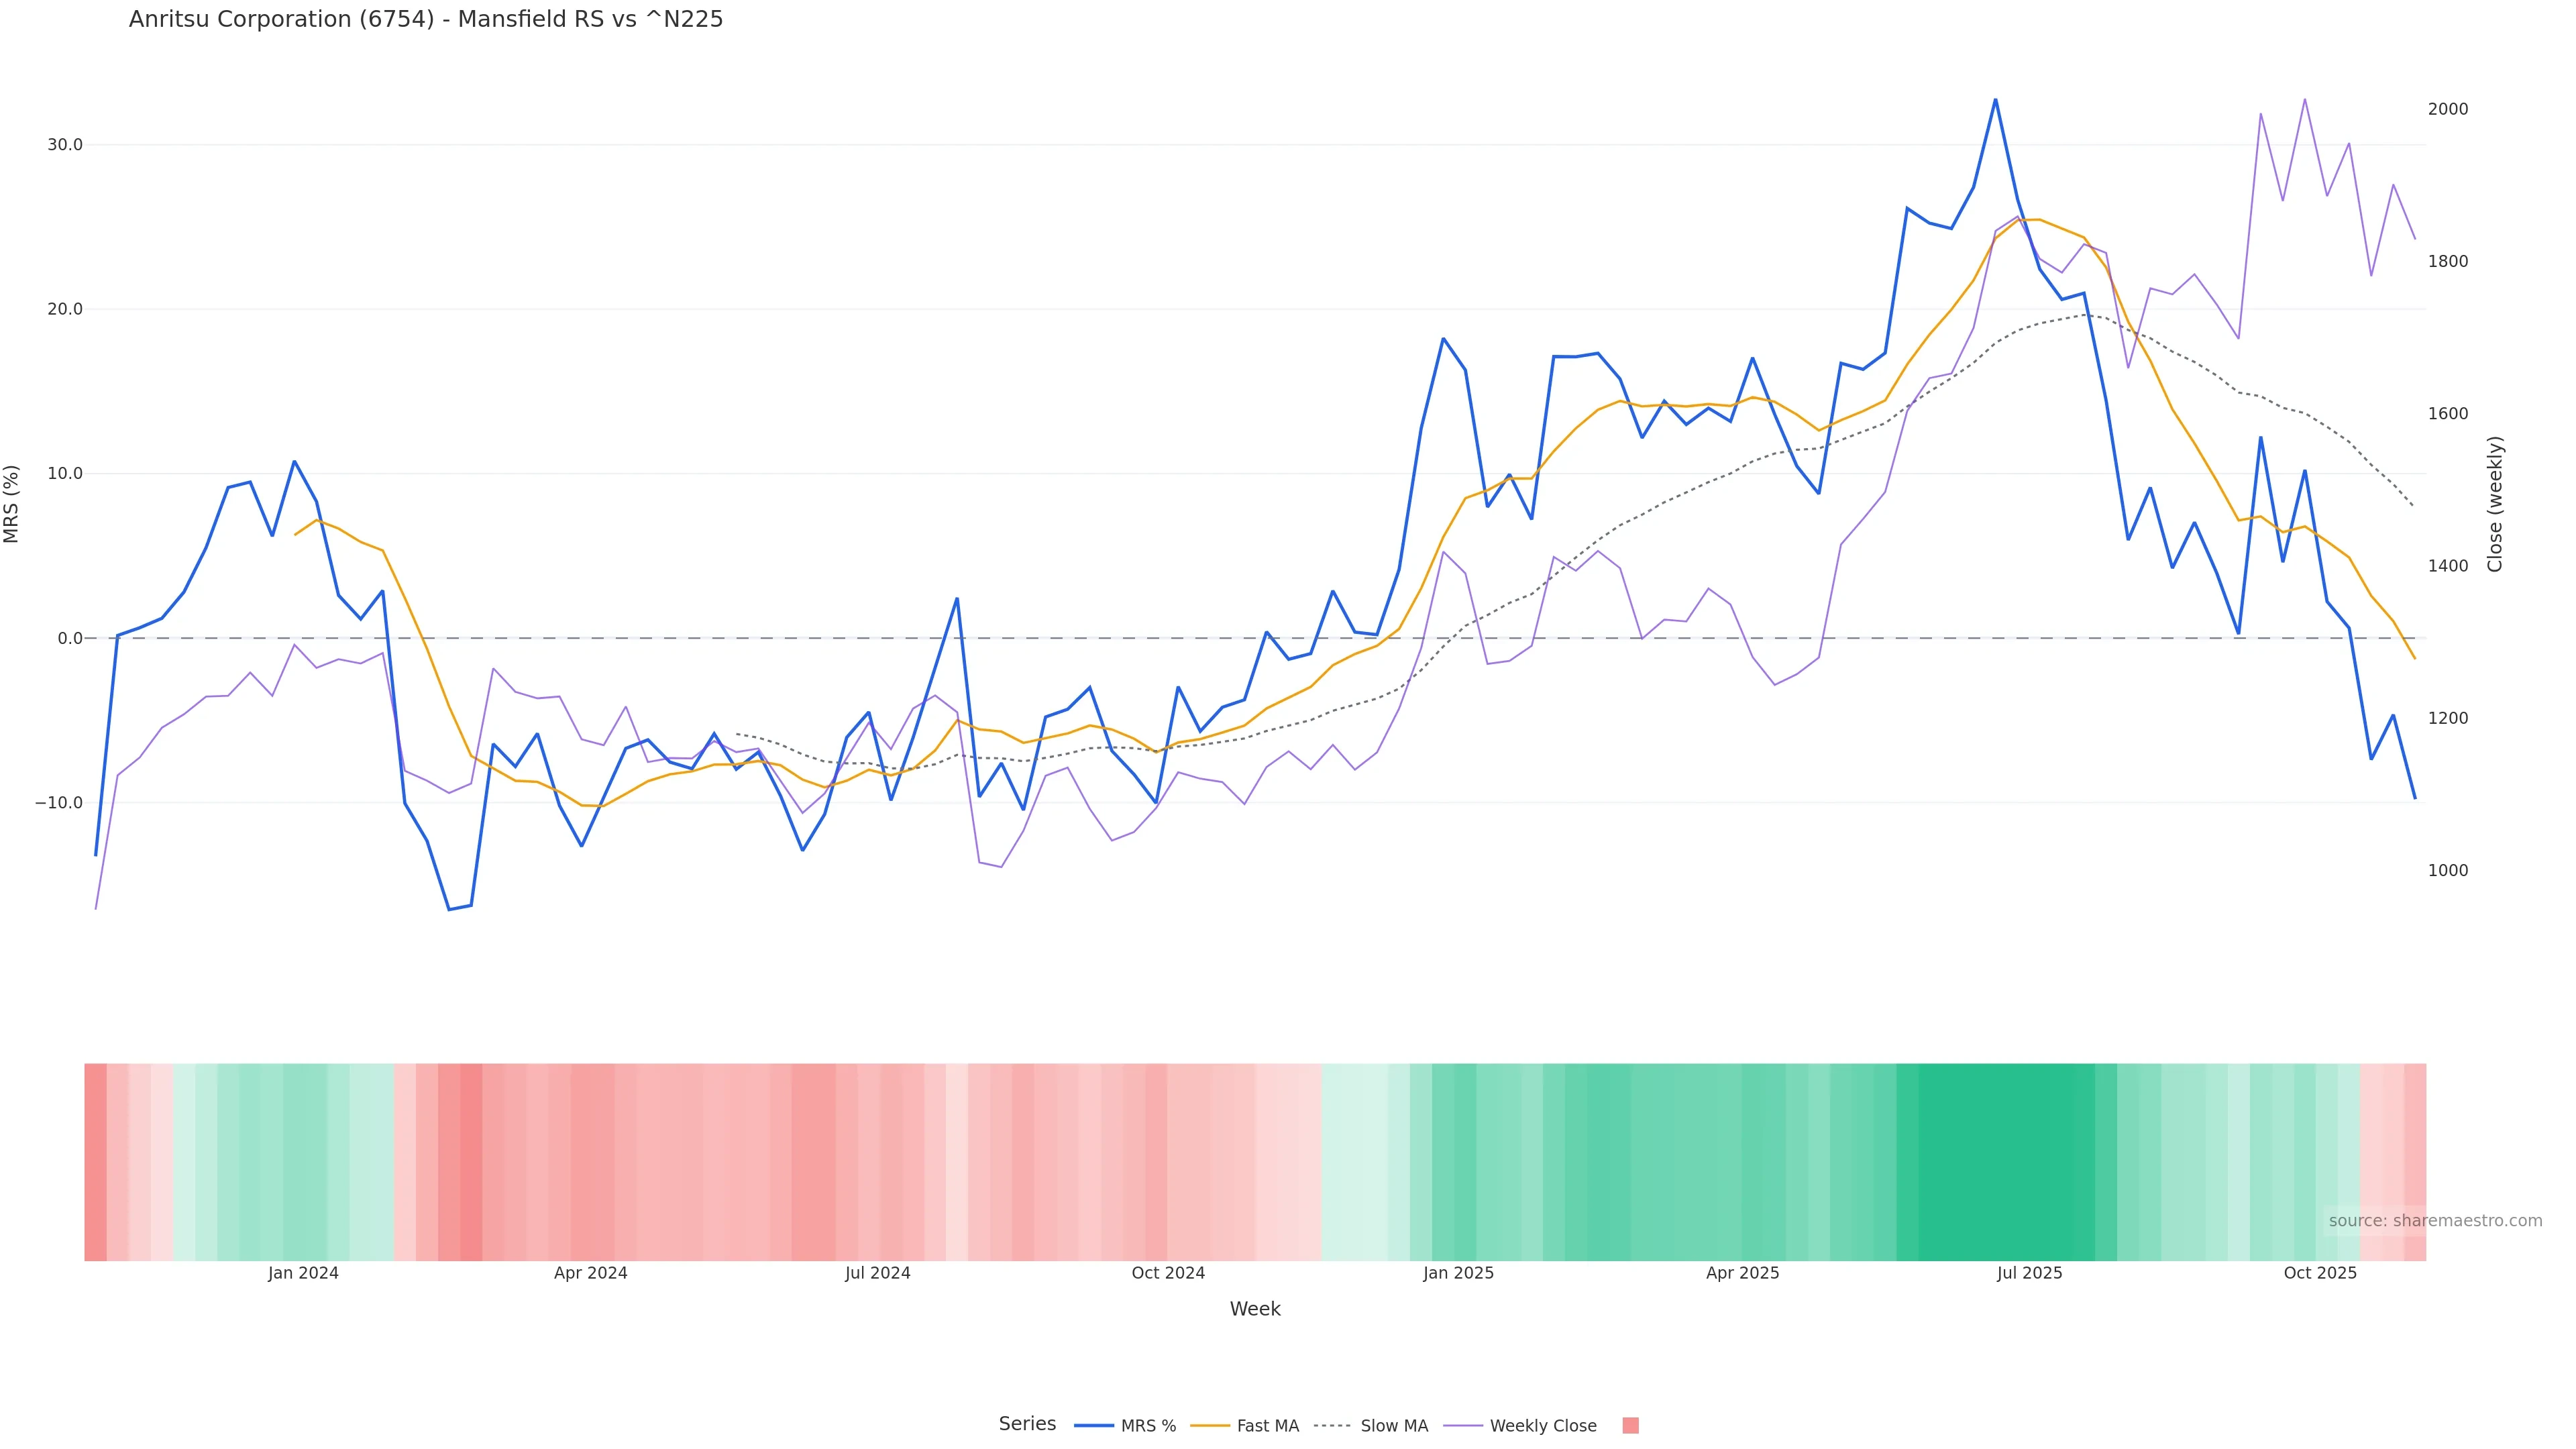
Task: Click the 'Week' x-axis title
Action: click(1255, 1309)
